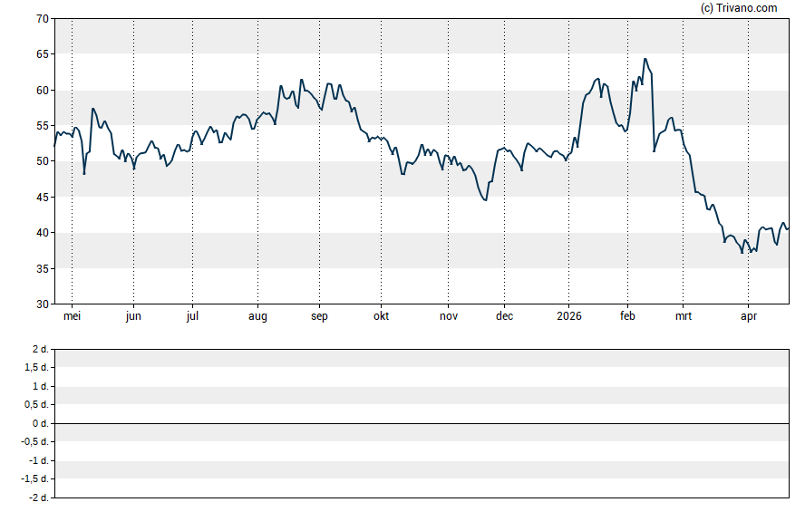Click the 'okt' month axis label
The height and width of the screenshot is (512, 805).
click(x=382, y=316)
